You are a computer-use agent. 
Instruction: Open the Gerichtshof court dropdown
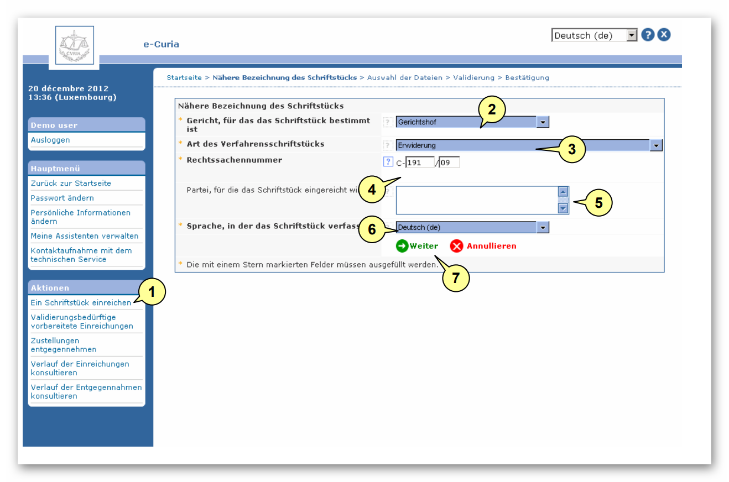tap(543, 122)
